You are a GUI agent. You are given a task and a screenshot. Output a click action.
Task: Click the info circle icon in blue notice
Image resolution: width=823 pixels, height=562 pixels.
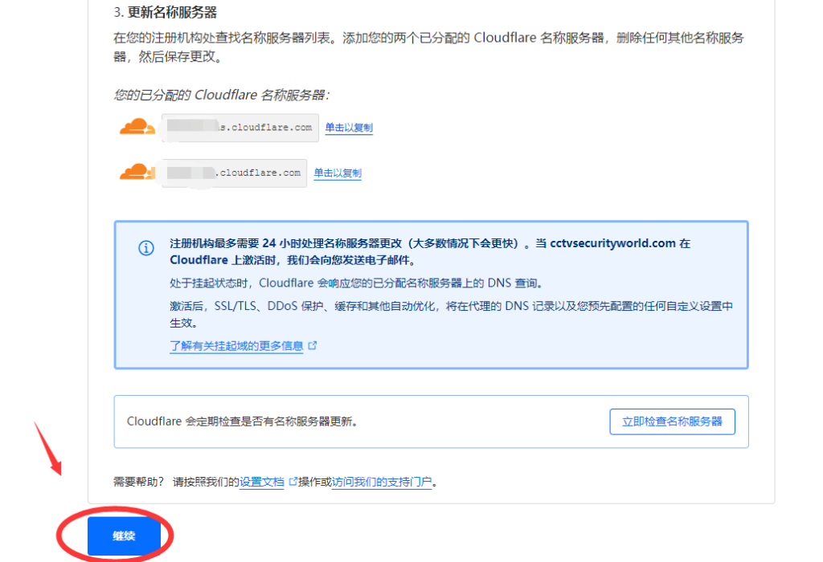146,248
